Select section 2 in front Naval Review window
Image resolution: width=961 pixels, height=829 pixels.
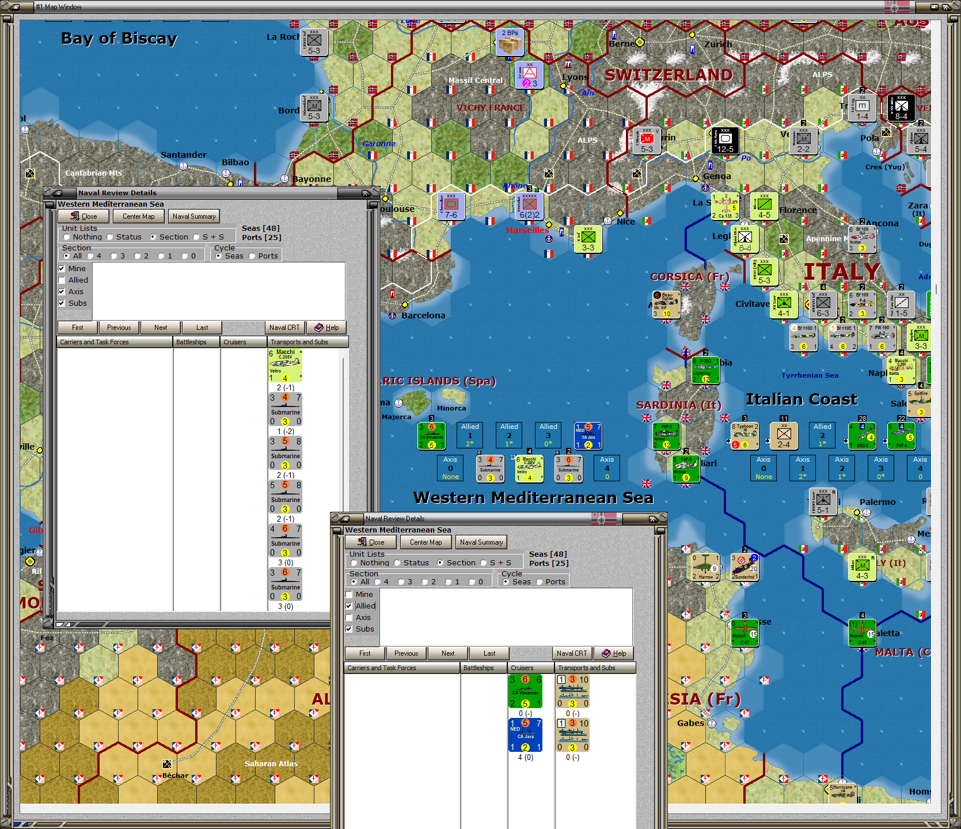(x=424, y=581)
